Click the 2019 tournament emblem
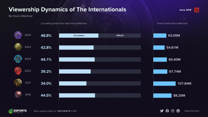This screenshot has height=117, width=208. pos(18,95)
